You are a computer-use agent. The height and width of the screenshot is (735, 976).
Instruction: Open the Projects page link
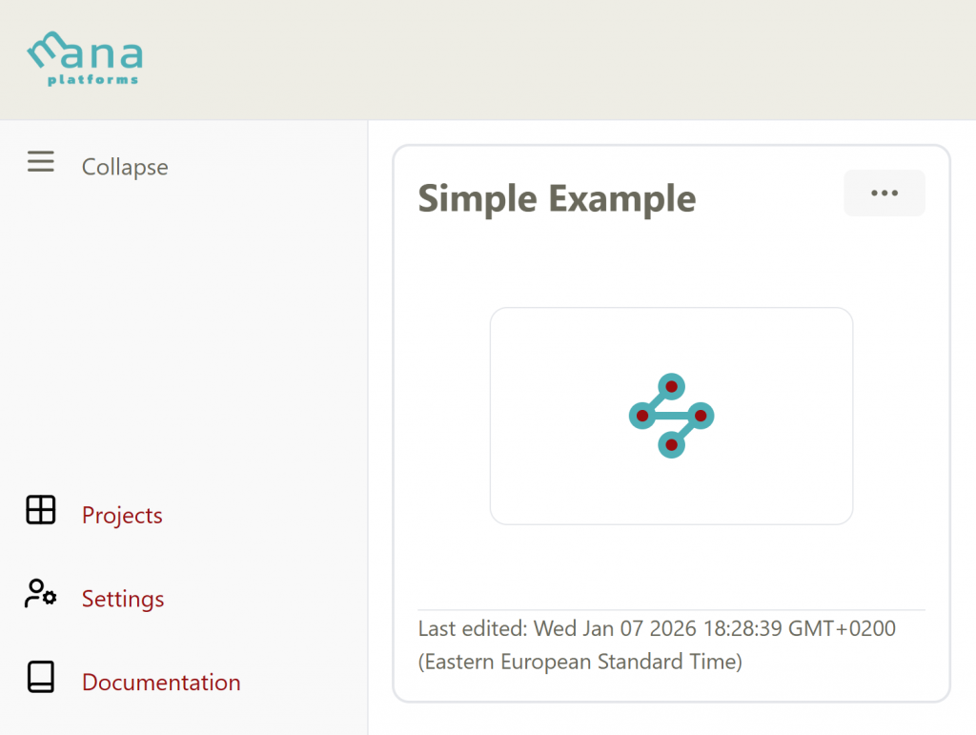[122, 516]
